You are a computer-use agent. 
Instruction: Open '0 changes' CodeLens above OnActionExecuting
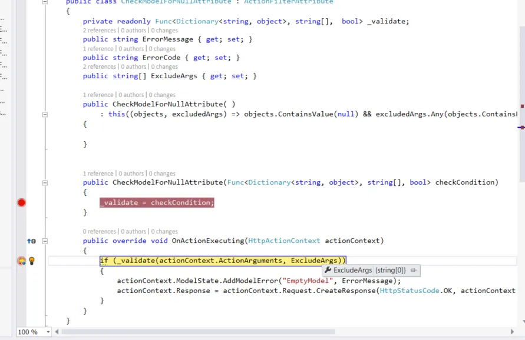[164, 231]
